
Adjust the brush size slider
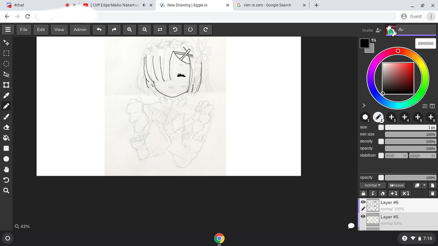[x=411, y=127]
